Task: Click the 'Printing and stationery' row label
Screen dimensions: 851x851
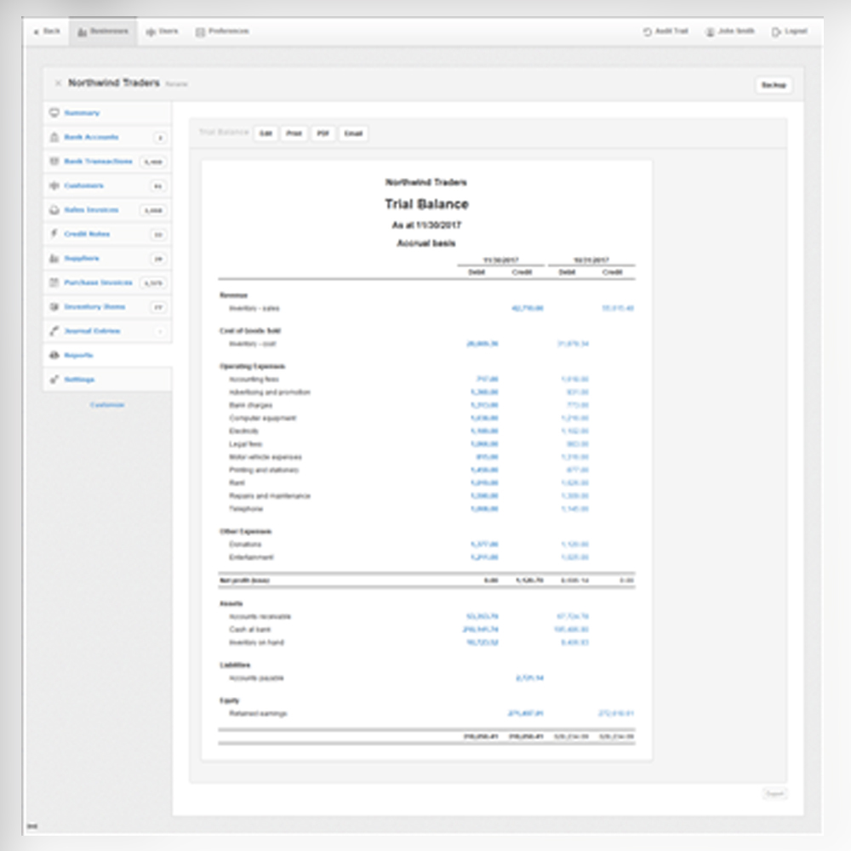Action: [264, 470]
